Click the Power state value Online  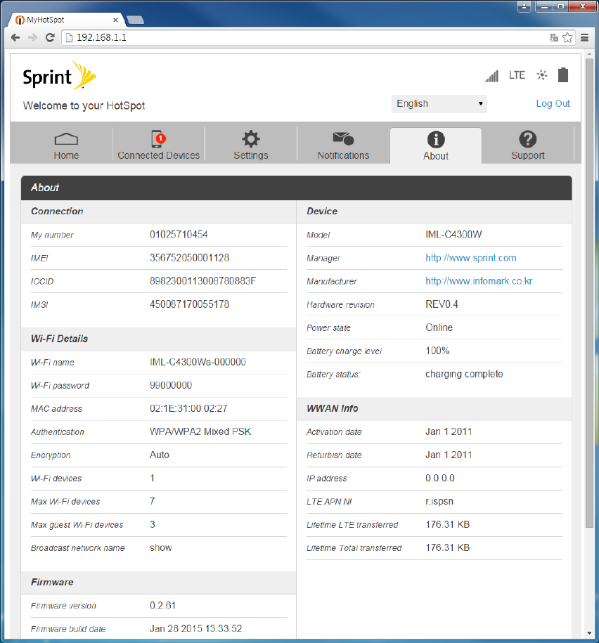439,327
